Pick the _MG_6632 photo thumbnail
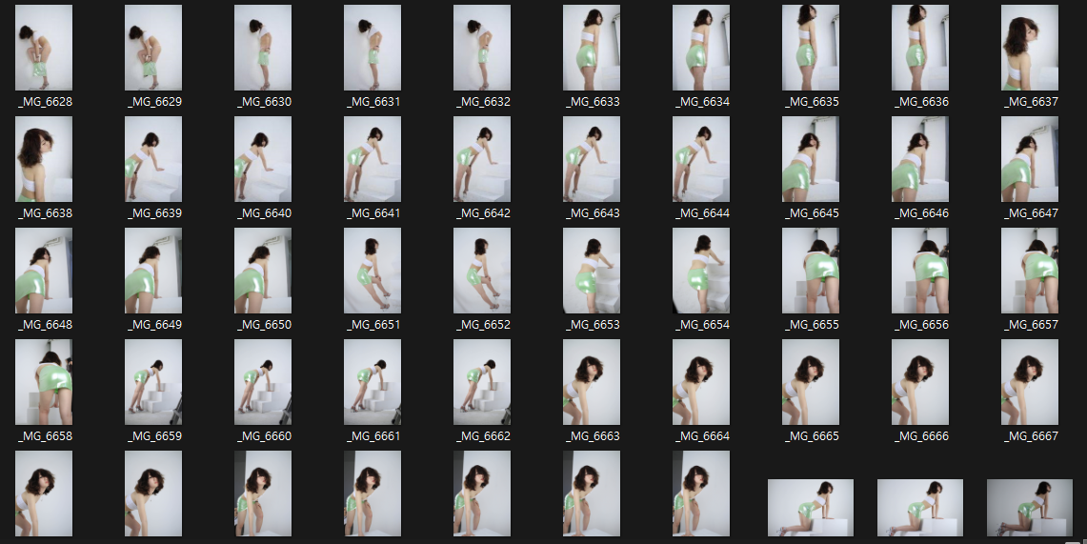The height and width of the screenshot is (544, 1087). coord(482,48)
